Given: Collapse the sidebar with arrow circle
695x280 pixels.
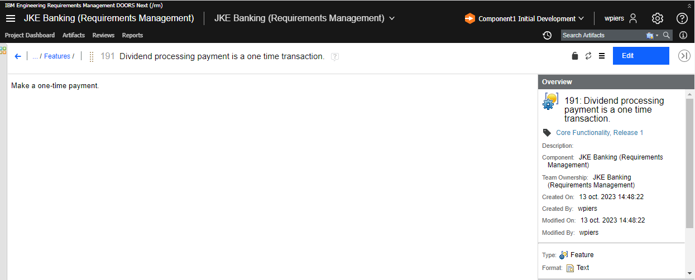Looking at the screenshot, I should [x=684, y=56].
